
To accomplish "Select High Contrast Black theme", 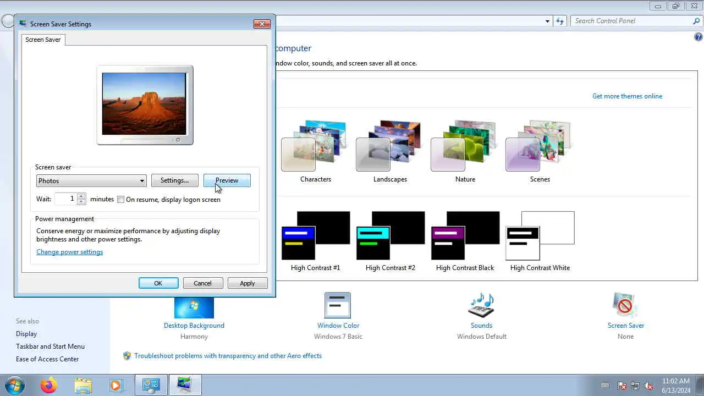I will 465,235.
